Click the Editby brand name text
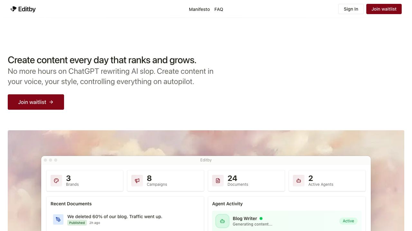The height and width of the screenshot is (231, 412). pyautogui.click(x=27, y=9)
